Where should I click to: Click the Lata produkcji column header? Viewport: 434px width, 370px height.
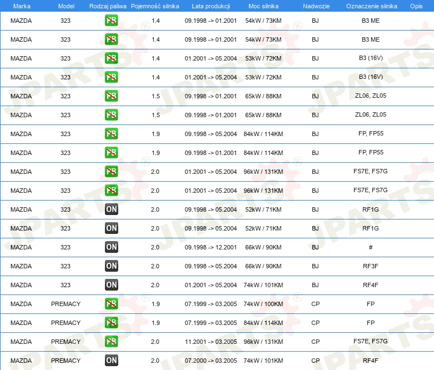[x=211, y=6]
